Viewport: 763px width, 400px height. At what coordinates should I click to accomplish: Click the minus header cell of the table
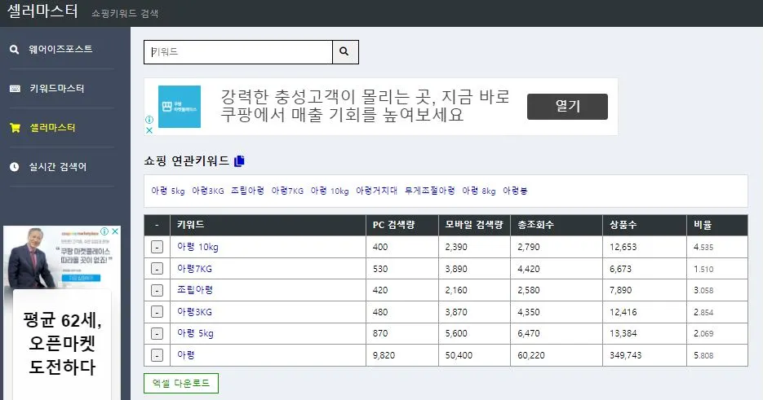157,225
